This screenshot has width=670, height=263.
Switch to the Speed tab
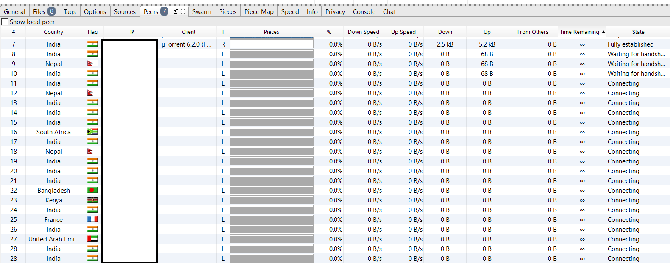pyautogui.click(x=290, y=11)
